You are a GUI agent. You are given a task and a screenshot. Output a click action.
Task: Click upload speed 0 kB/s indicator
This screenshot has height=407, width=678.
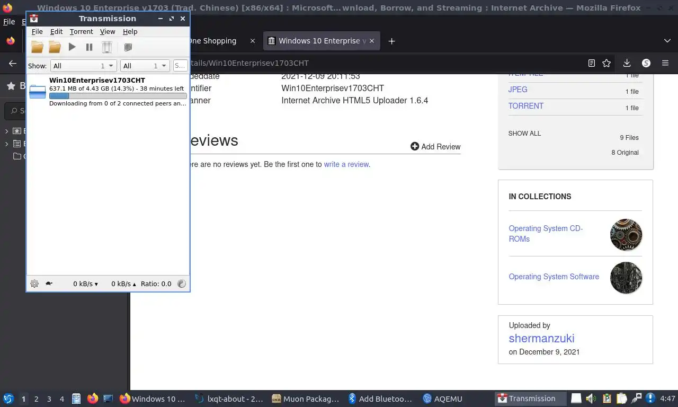pos(123,284)
